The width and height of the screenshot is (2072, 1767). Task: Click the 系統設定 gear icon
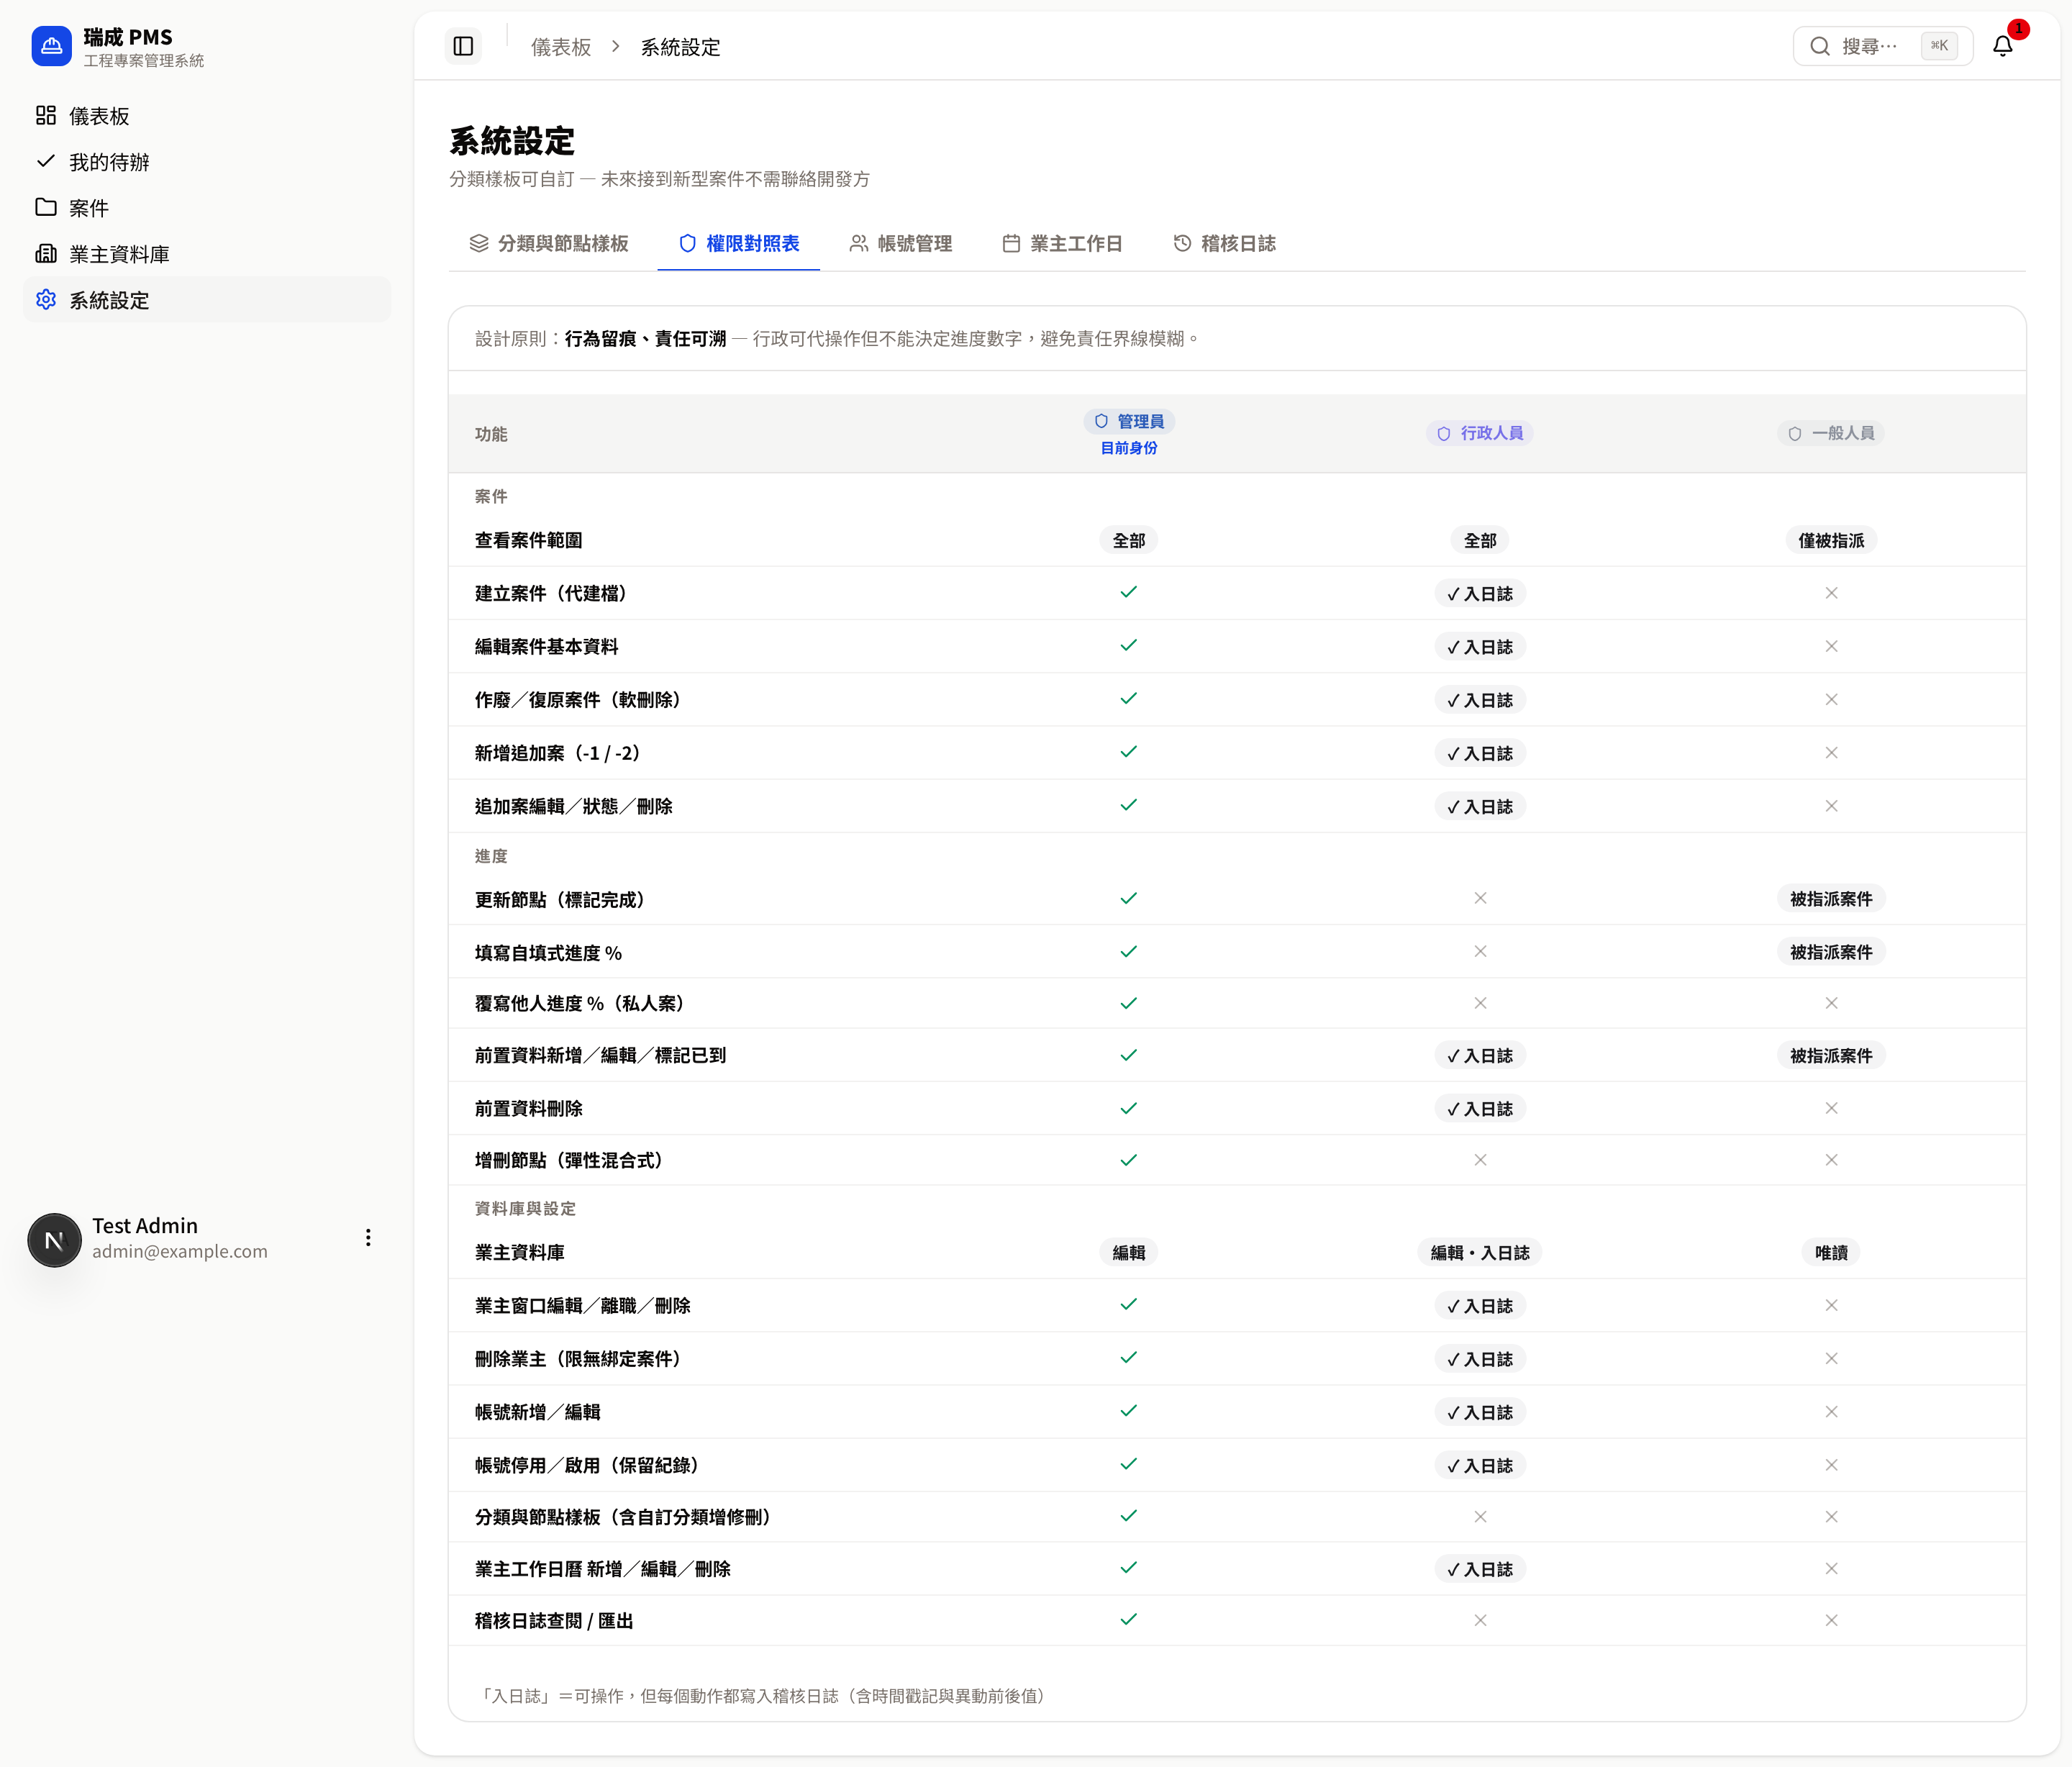(x=46, y=299)
